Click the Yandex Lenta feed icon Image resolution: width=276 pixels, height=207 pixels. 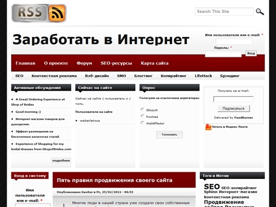click(x=208, y=127)
